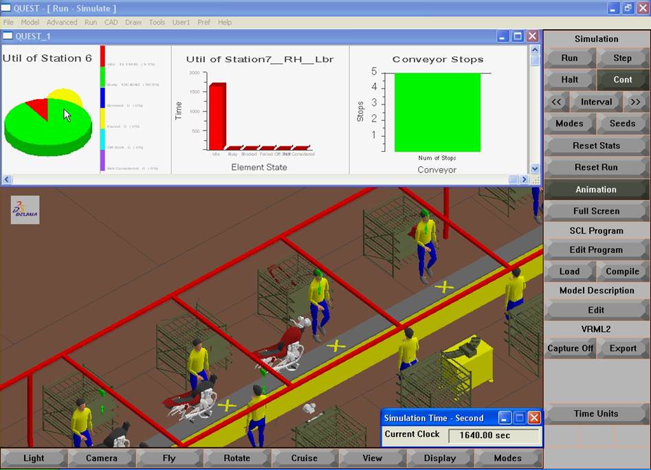Viewport: 651px width, 470px height.
Task: Start the simulation with the Run button
Action: [570, 58]
